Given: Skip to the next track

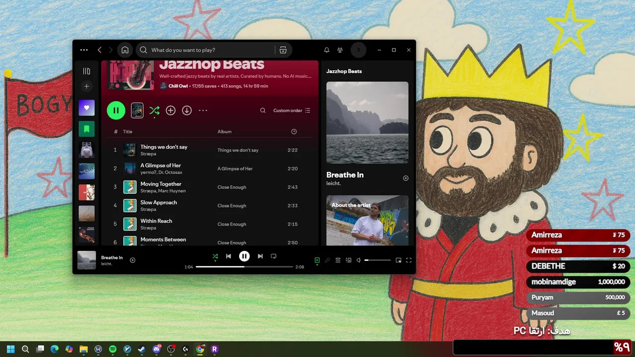Looking at the screenshot, I should [x=260, y=256].
